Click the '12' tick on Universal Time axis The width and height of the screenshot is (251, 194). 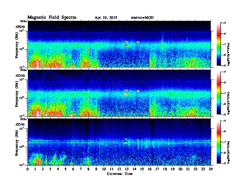pyautogui.click(x=119, y=169)
